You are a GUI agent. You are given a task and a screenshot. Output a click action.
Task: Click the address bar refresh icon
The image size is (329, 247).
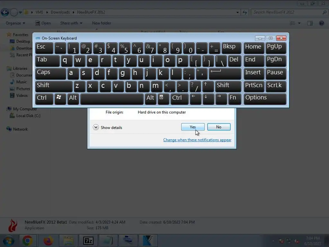[245, 12]
